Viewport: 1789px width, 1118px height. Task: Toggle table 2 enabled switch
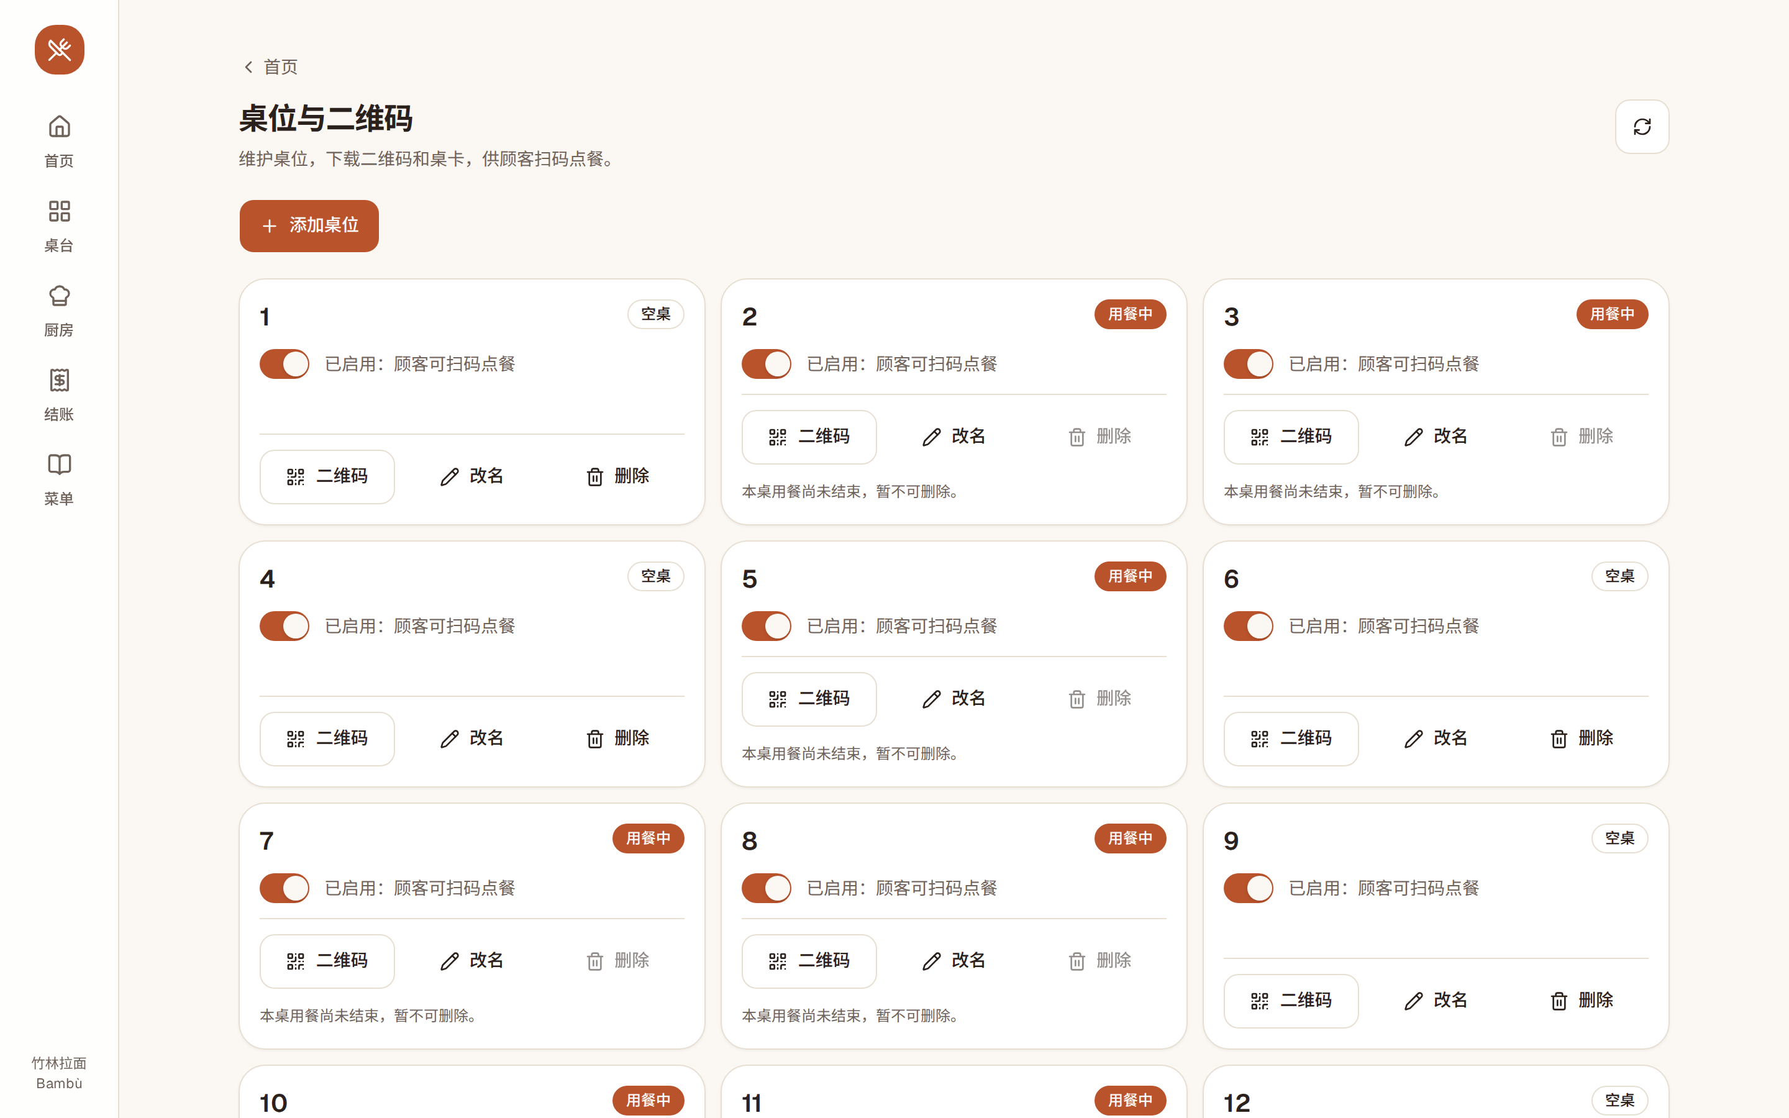tap(767, 364)
